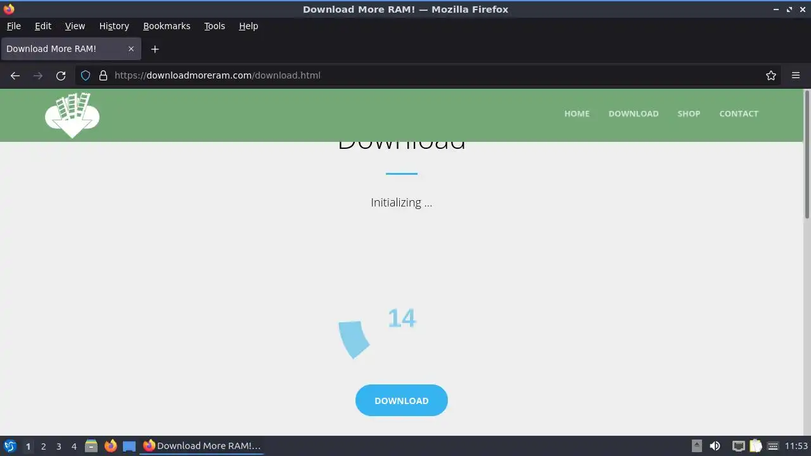The height and width of the screenshot is (456, 811).
Task: Switch to workspace 2
Action: coord(43,446)
